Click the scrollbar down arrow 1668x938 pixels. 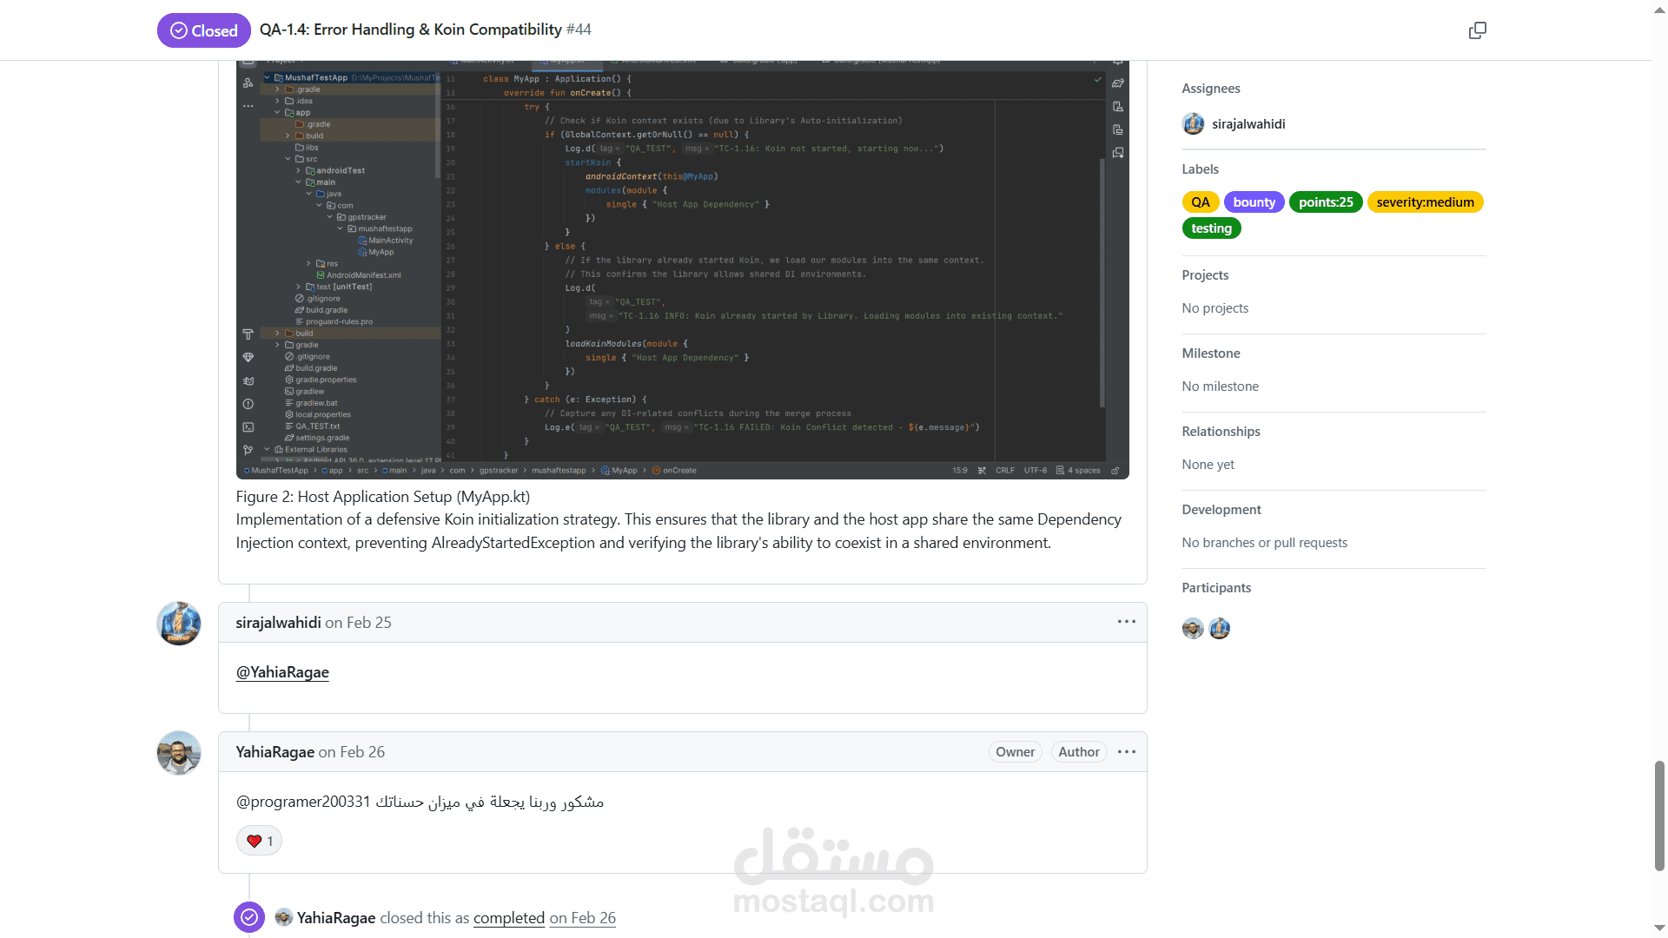pos(1659,928)
